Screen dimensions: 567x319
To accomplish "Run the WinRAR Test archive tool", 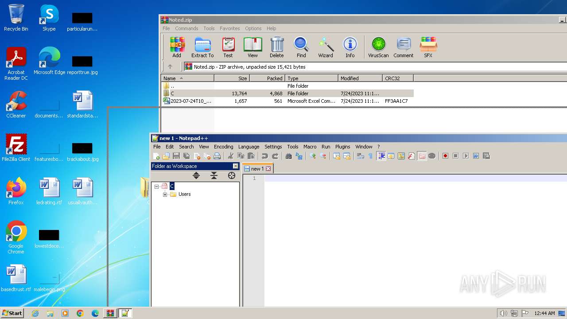I will [x=228, y=47].
